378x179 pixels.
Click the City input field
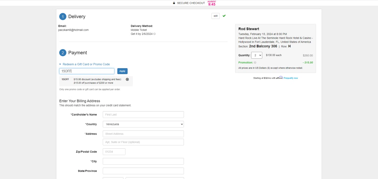coord(143,161)
